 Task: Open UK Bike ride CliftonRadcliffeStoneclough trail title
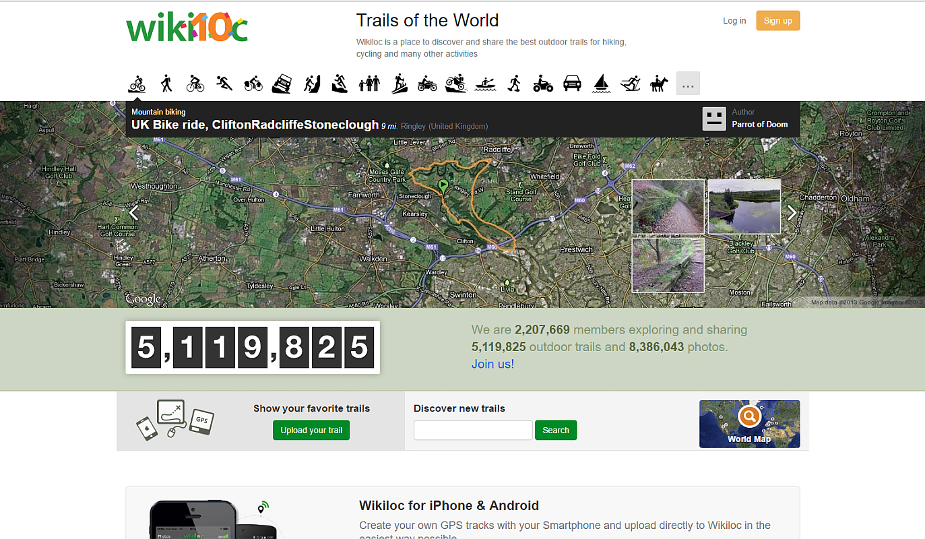tap(255, 125)
